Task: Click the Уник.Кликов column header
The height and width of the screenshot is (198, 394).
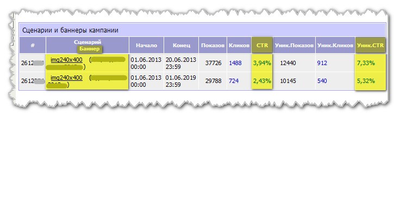Action: click(335, 46)
